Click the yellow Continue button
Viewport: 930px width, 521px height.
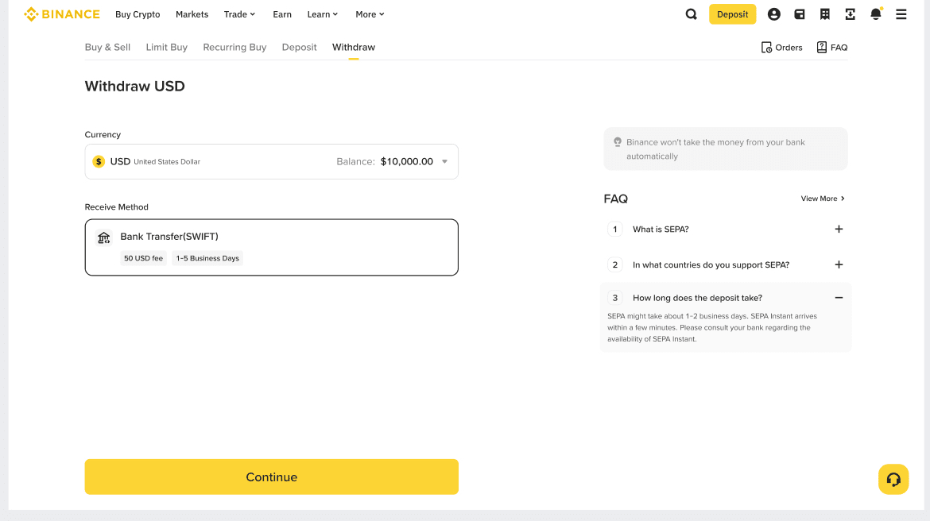point(271,477)
